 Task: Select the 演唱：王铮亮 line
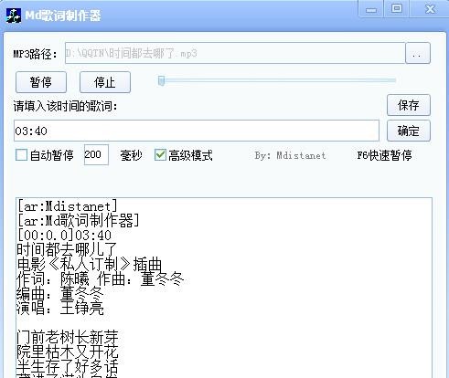[60, 309]
